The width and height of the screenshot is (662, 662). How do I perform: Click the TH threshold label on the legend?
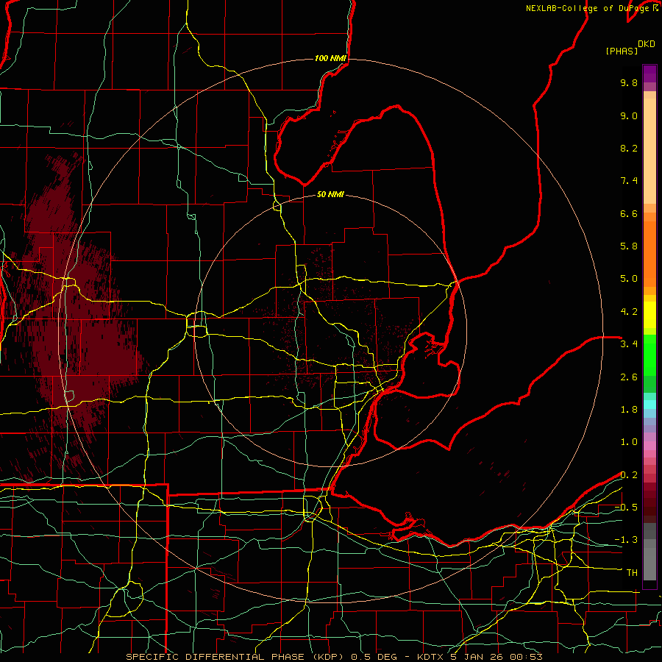(632, 573)
